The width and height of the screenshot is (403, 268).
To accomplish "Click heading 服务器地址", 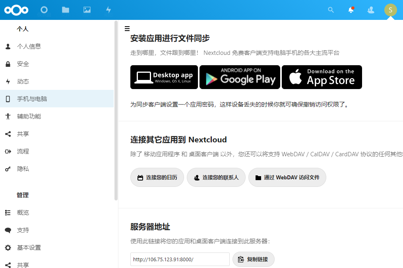I will click(x=150, y=227).
